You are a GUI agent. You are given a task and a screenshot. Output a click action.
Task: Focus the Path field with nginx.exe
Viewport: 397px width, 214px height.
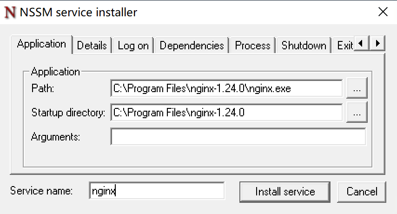tap(226, 88)
